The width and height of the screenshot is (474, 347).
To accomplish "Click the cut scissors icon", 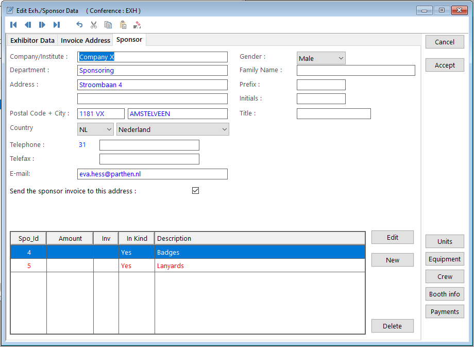I will pos(94,25).
